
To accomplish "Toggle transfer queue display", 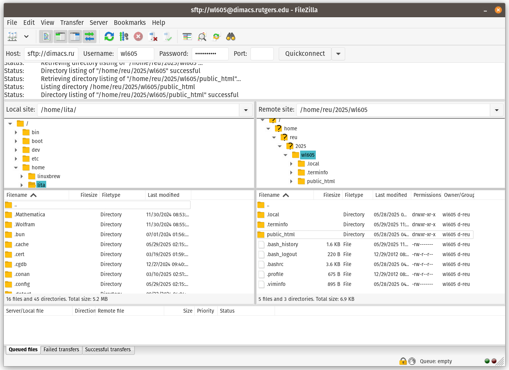I will (89, 37).
